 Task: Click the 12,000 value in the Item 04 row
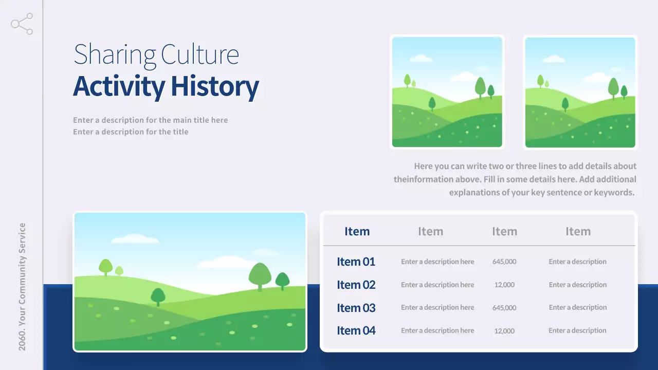pyautogui.click(x=504, y=331)
